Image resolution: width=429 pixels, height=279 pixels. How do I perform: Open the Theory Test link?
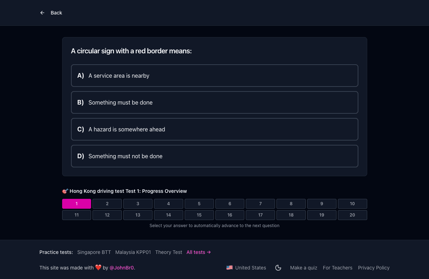coord(169,252)
